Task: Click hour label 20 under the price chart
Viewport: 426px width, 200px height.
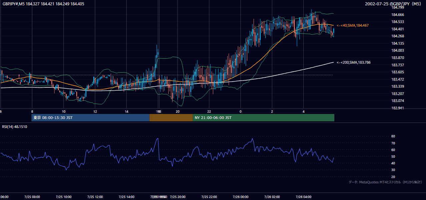Action: (178, 111)
